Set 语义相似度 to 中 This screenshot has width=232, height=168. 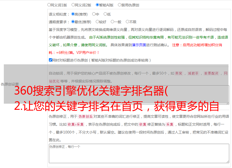[94, 14]
